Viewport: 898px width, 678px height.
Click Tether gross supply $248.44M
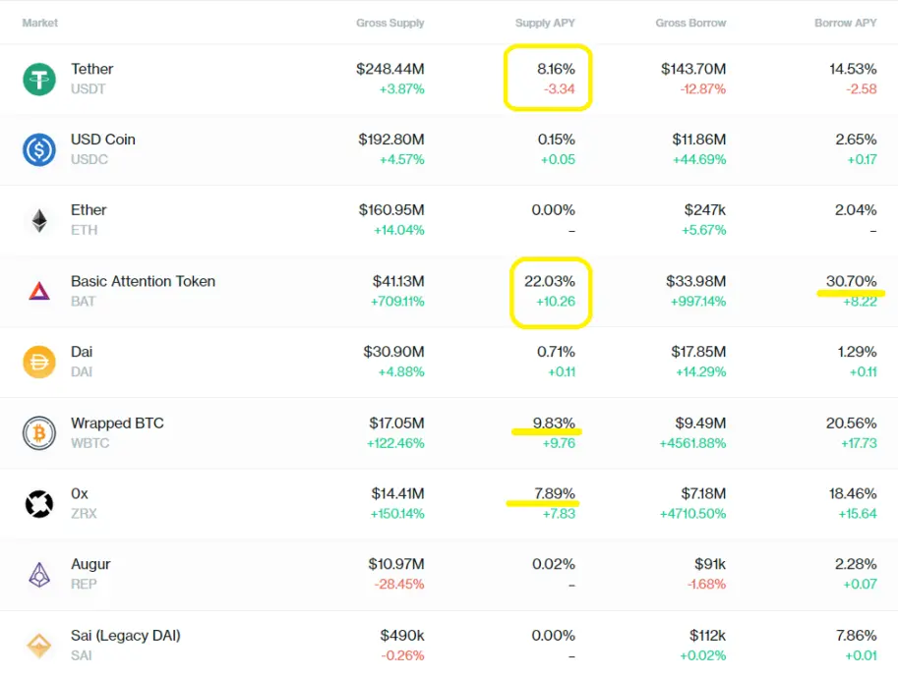[390, 69]
